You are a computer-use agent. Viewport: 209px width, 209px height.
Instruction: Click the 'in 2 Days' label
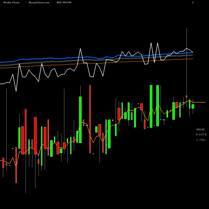pyautogui.click(x=201, y=140)
